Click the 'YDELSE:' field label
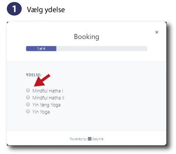Viewport: 176px width, 154px height. click(x=34, y=75)
